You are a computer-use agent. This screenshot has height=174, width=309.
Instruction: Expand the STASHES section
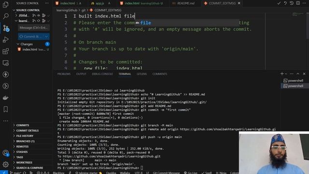(22, 152)
